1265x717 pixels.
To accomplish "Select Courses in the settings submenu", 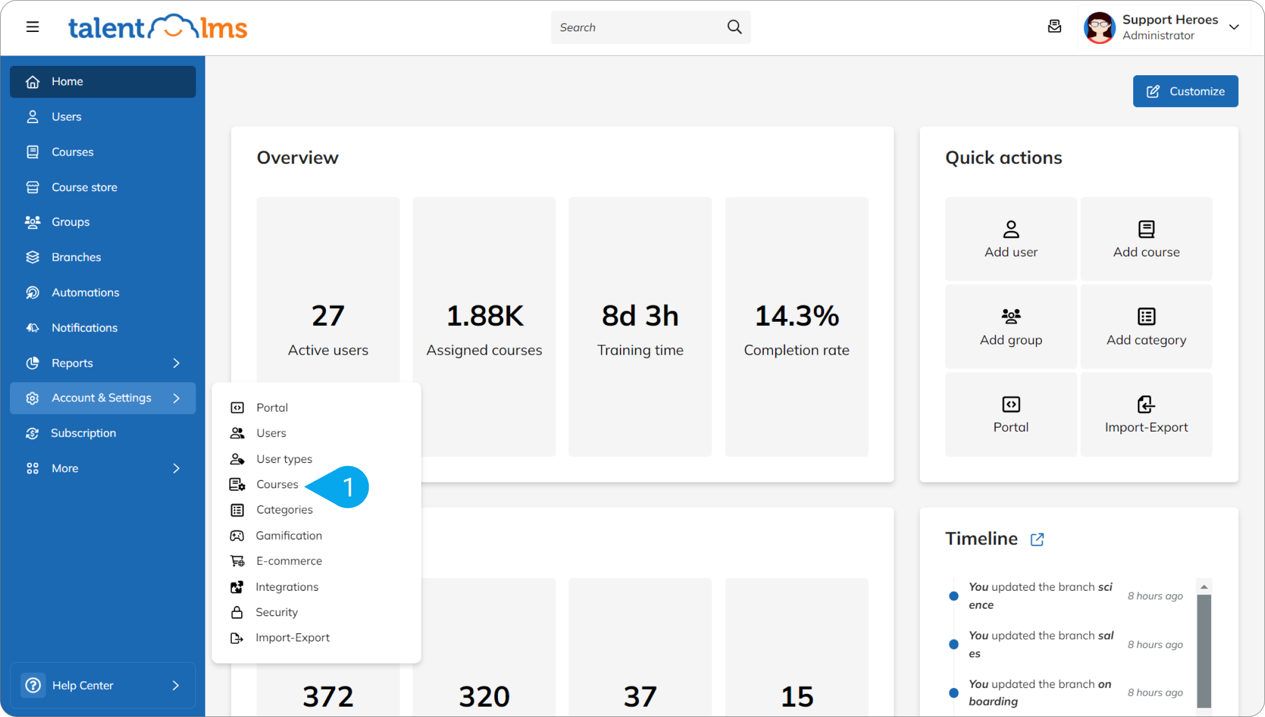I will click(x=277, y=484).
